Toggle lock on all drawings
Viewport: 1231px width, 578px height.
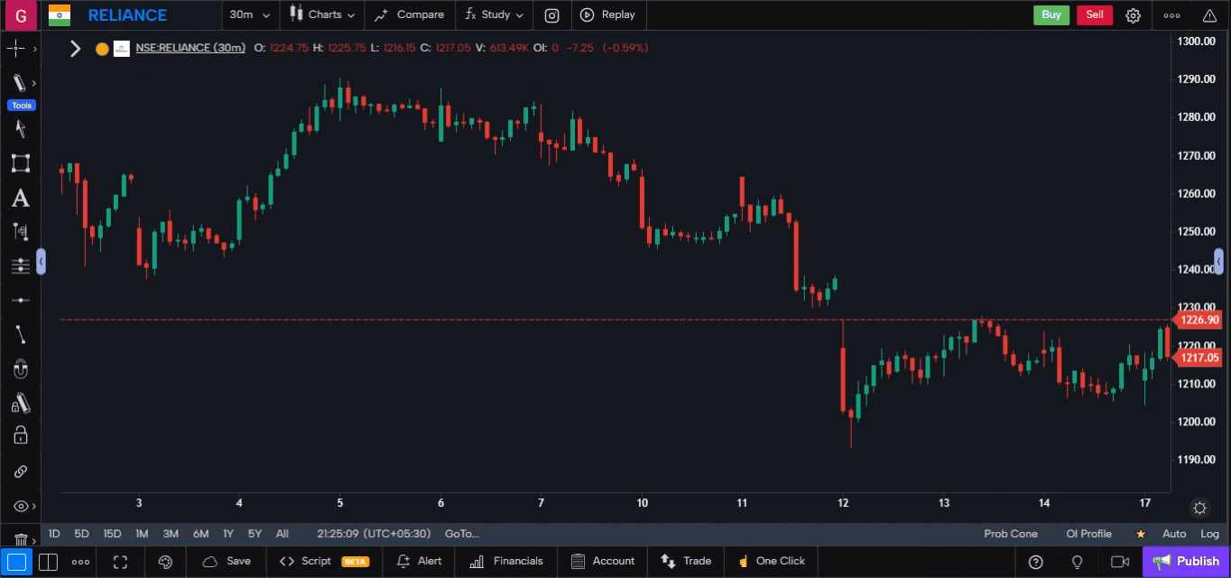tap(20, 437)
